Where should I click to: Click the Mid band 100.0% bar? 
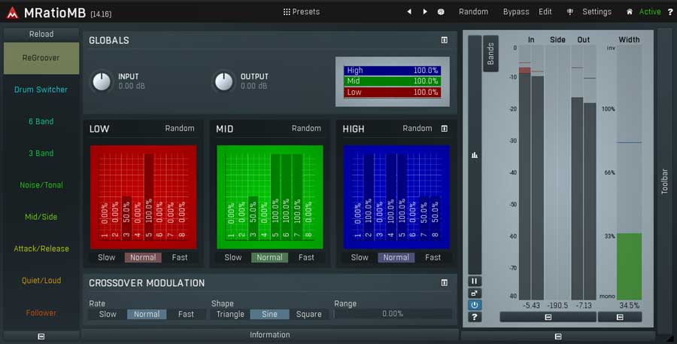point(393,81)
